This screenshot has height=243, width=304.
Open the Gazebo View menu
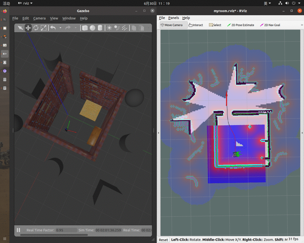coord(54,18)
